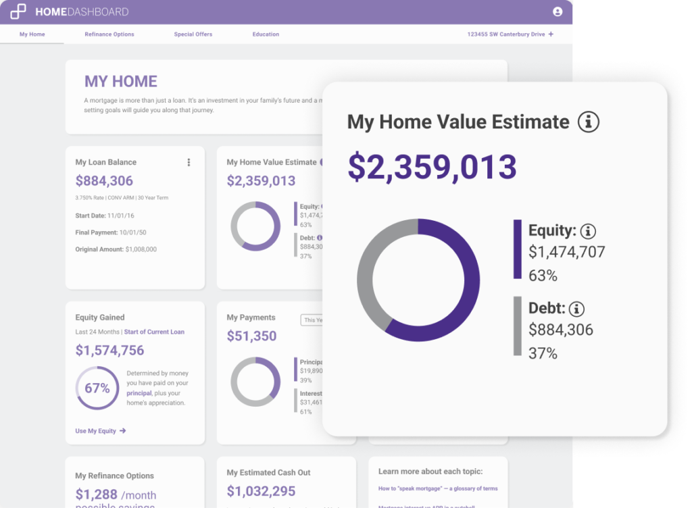
Task: Click the 67% equity progress ring
Action: (x=97, y=388)
